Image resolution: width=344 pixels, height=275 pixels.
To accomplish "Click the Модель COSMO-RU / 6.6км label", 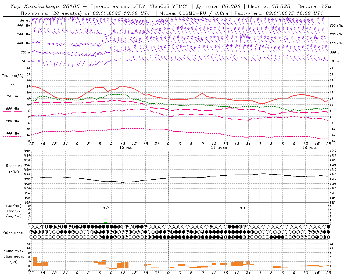I will pyautogui.click(x=194, y=13).
